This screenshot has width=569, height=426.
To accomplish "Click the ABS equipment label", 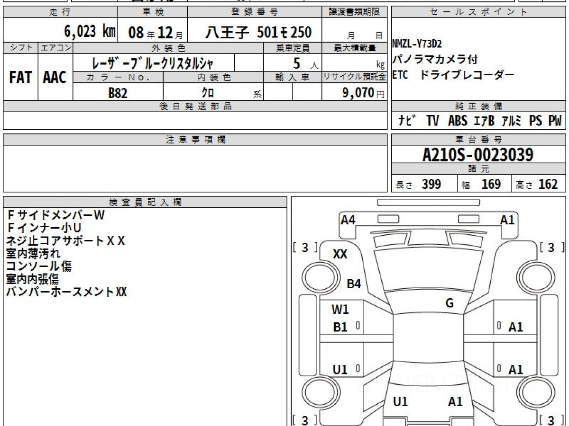I will (x=457, y=121).
